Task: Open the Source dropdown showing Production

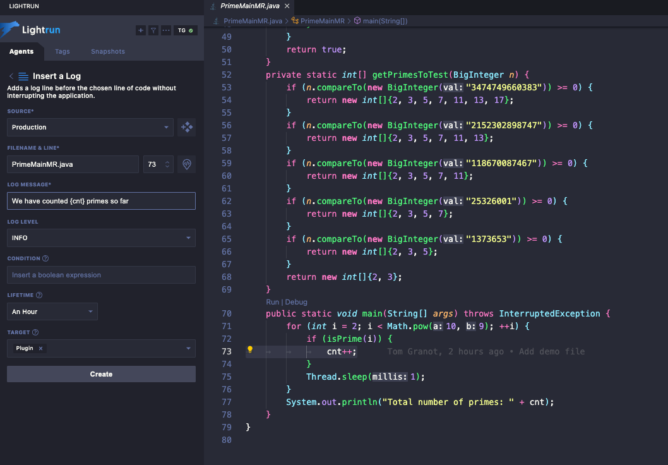Action: [x=90, y=127]
